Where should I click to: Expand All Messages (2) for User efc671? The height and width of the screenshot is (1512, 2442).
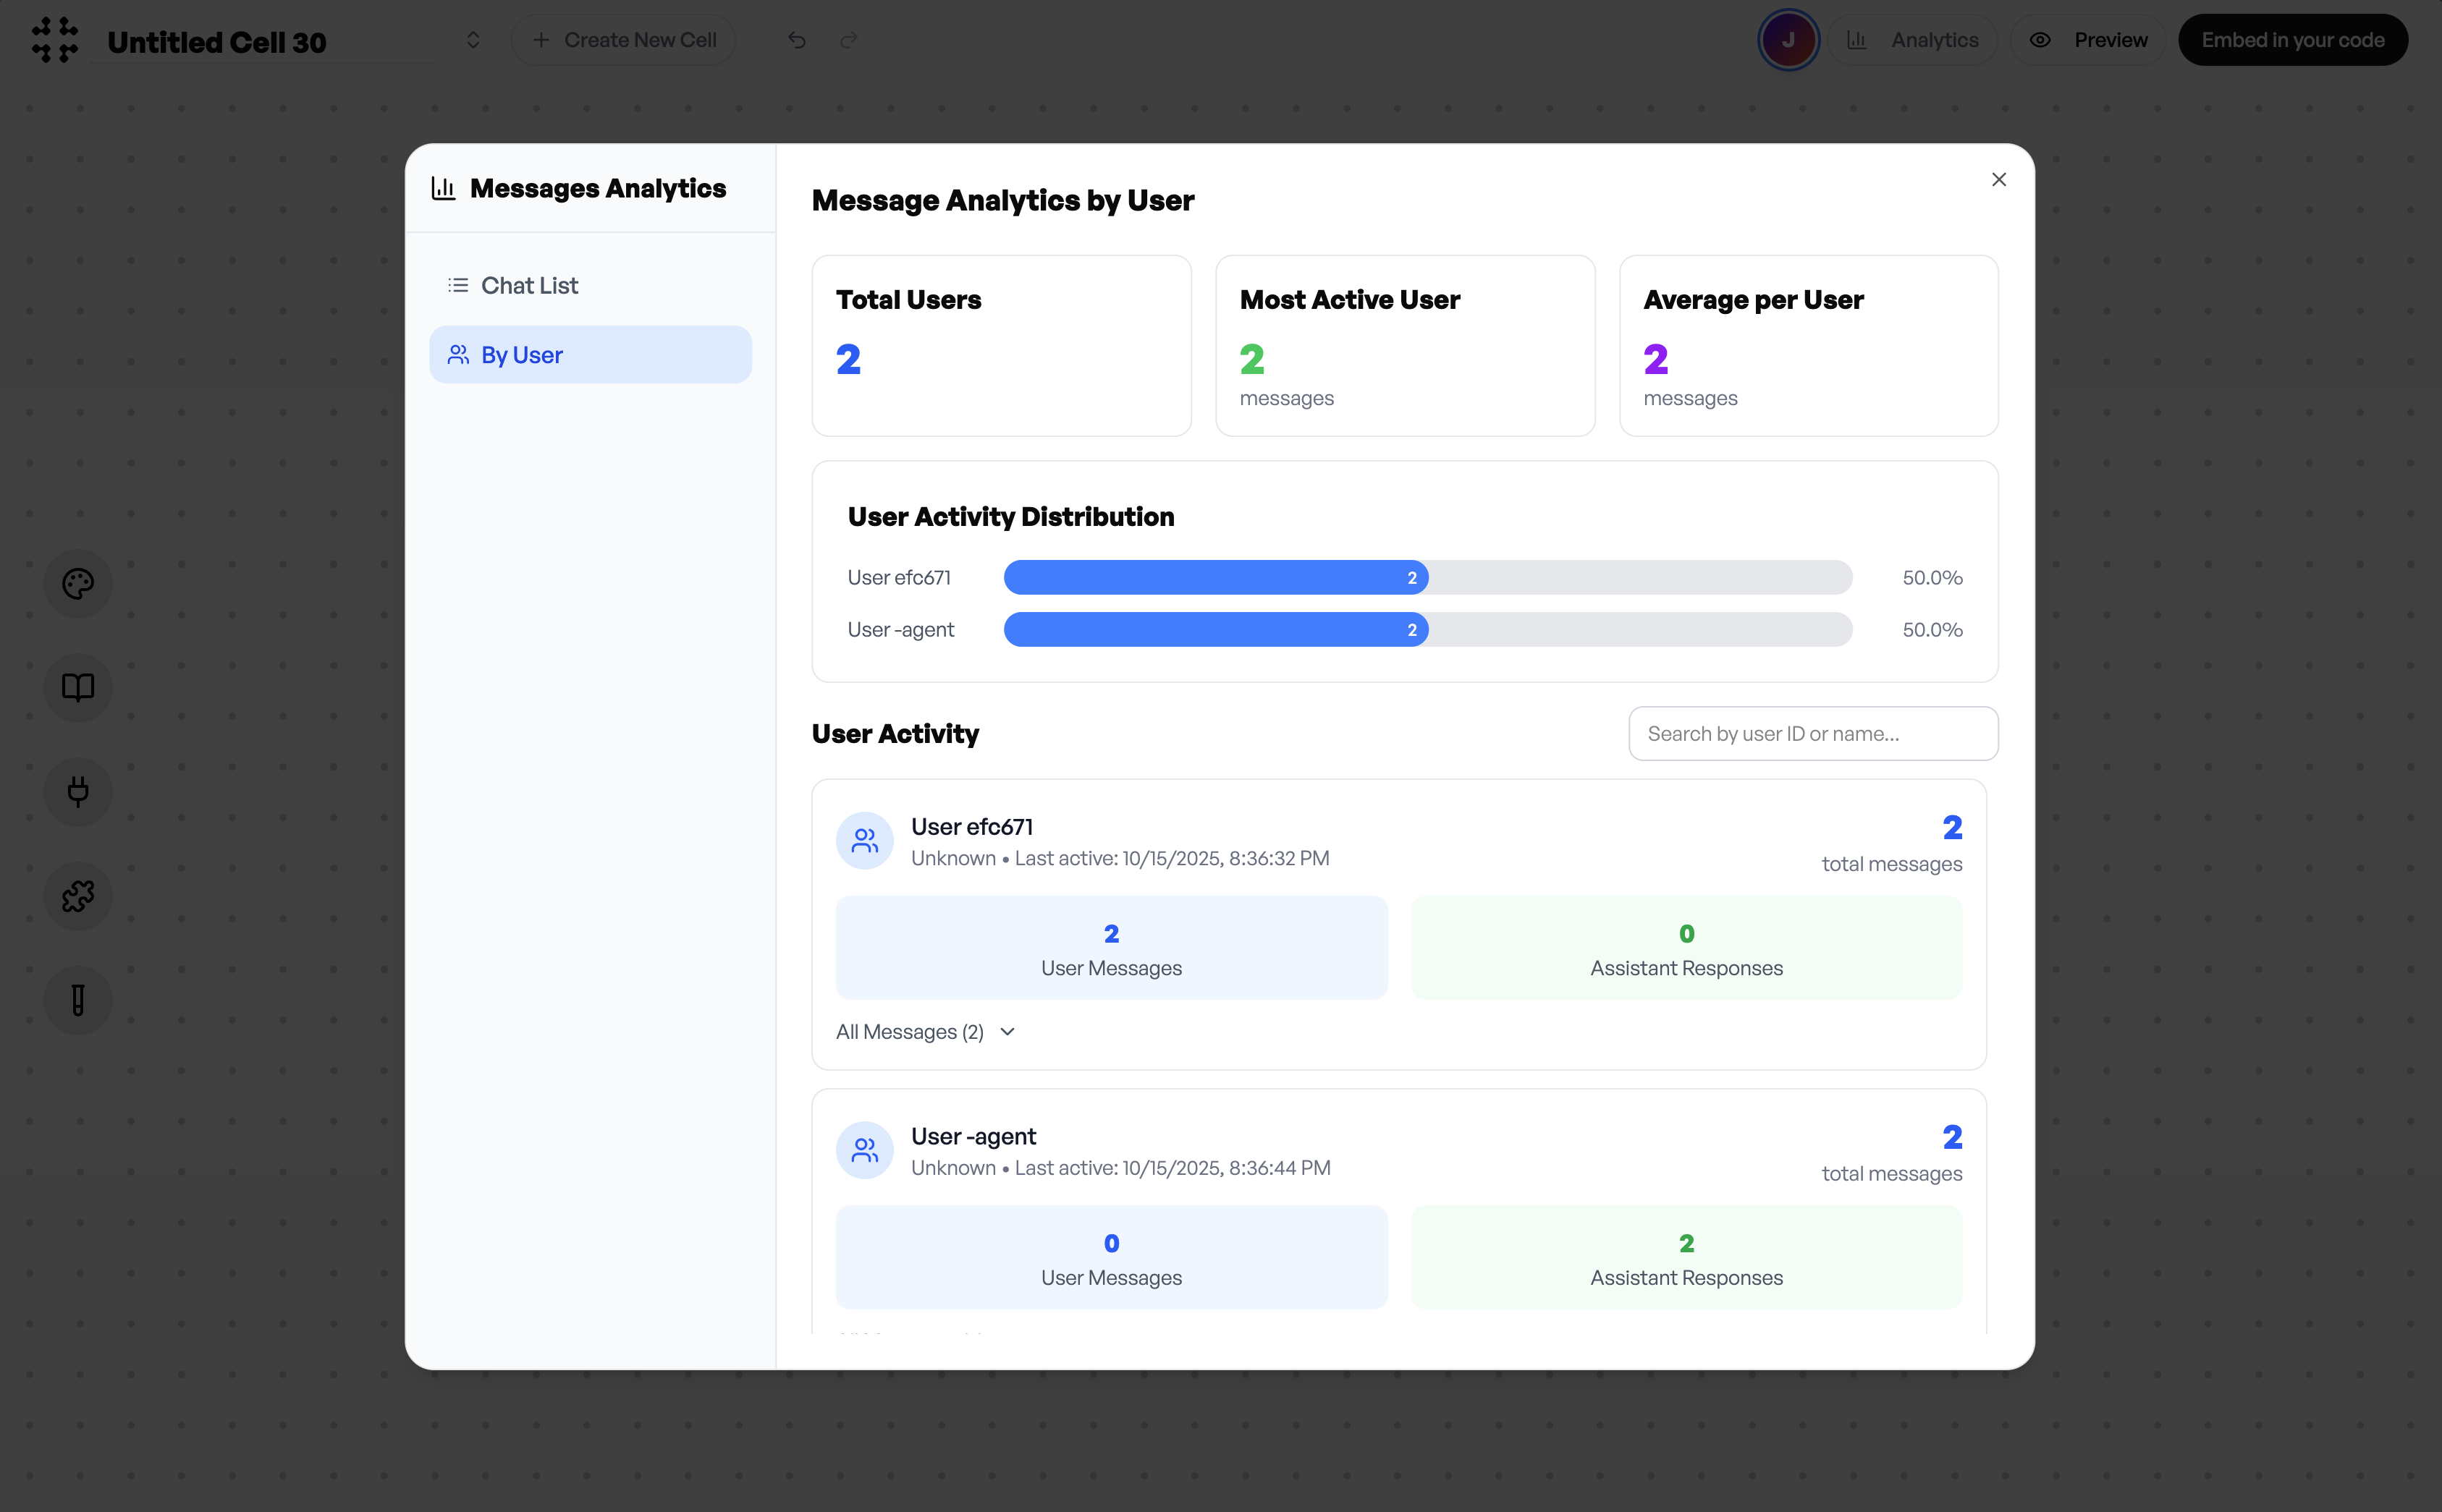coord(926,1032)
